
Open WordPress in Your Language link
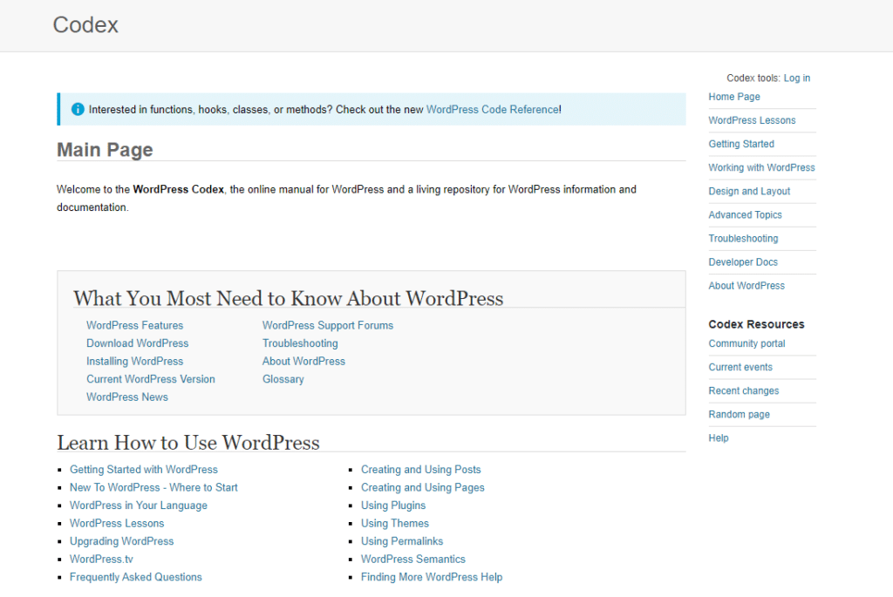click(139, 505)
